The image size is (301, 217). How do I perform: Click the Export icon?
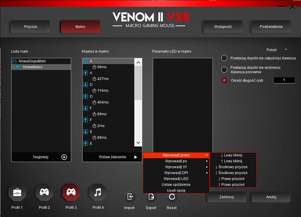click(x=151, y=197)
